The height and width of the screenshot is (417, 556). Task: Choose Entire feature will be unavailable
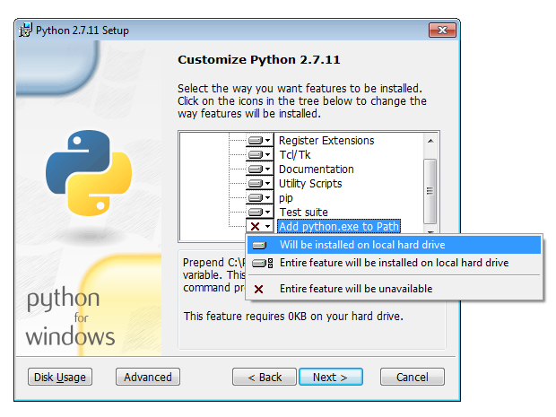pyautogui.click(x=394, y=289)
